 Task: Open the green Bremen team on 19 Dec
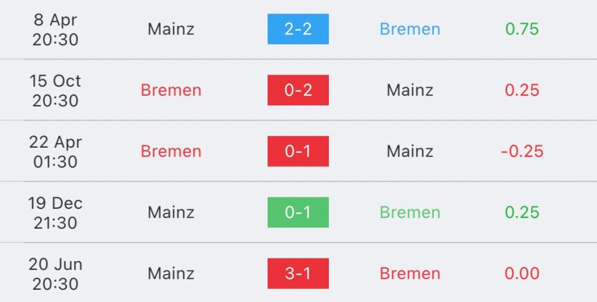point(410,213)
